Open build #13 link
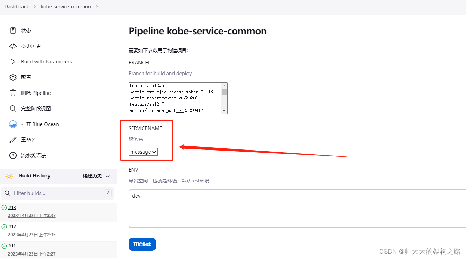Screen dimensions: 466x258 [12, 208]
